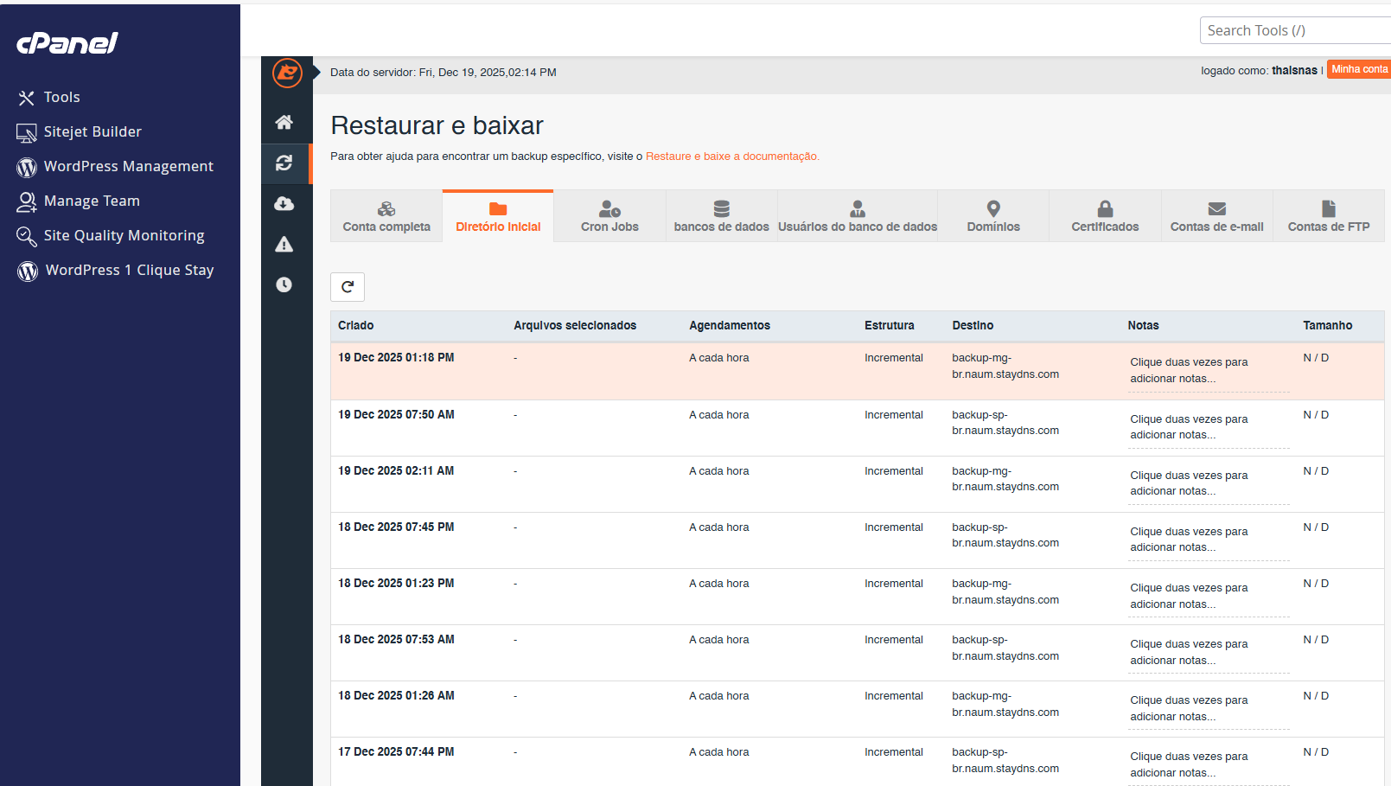The height and width of the screenshot is (786, 1391).
Task: Click the orange JetBackup logo
Action: click(x=286, y=73)
